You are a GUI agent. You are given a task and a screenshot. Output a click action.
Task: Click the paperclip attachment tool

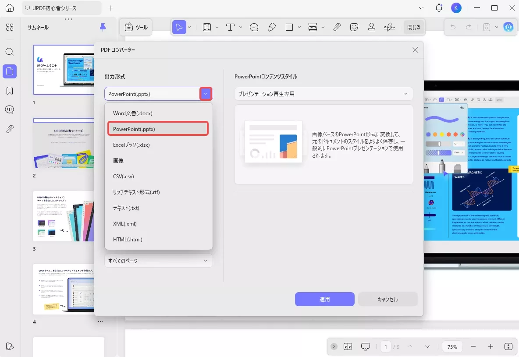point(337,27)
